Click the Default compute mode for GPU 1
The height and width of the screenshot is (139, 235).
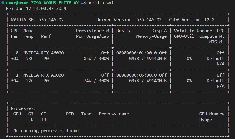(x=215, y=81)
